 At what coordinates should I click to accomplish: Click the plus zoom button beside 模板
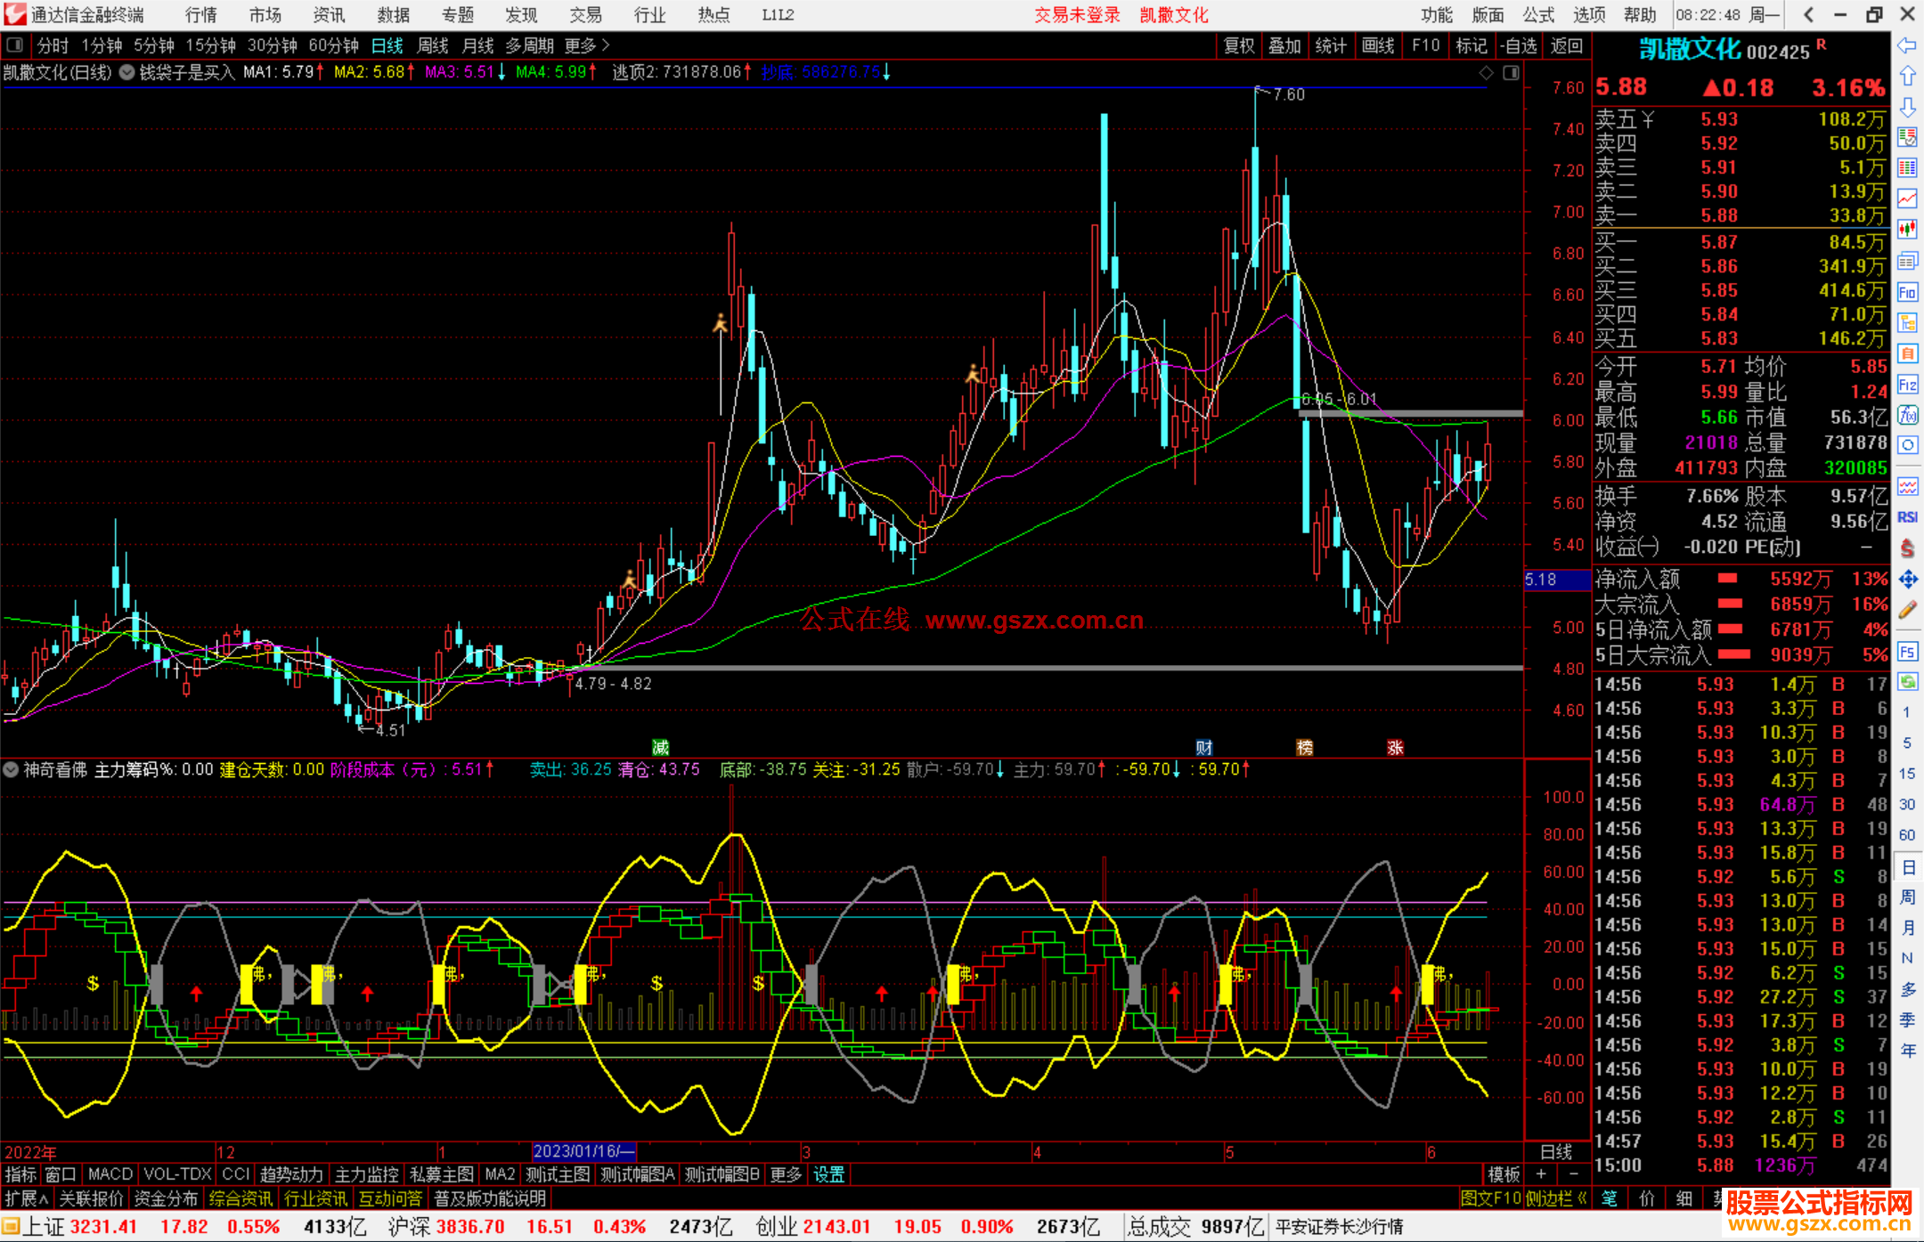1541,1174
